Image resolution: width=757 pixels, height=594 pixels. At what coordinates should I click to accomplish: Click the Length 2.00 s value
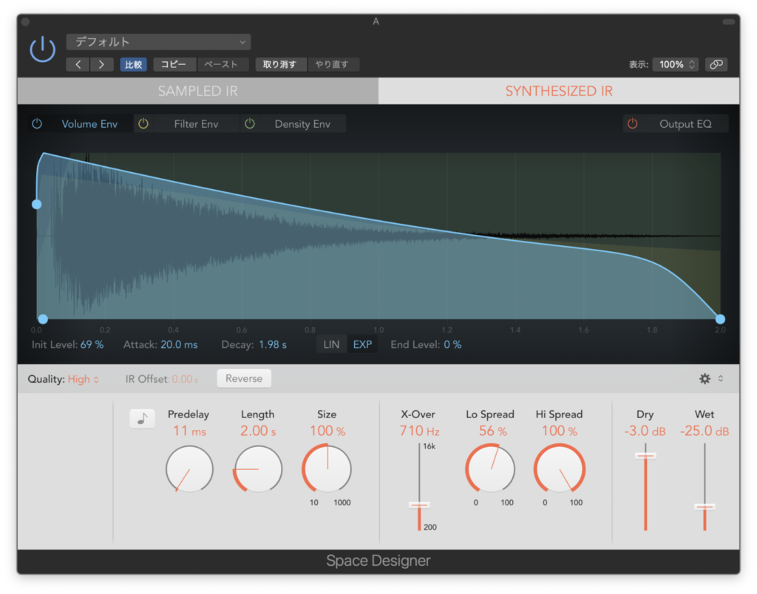(258, 431)
